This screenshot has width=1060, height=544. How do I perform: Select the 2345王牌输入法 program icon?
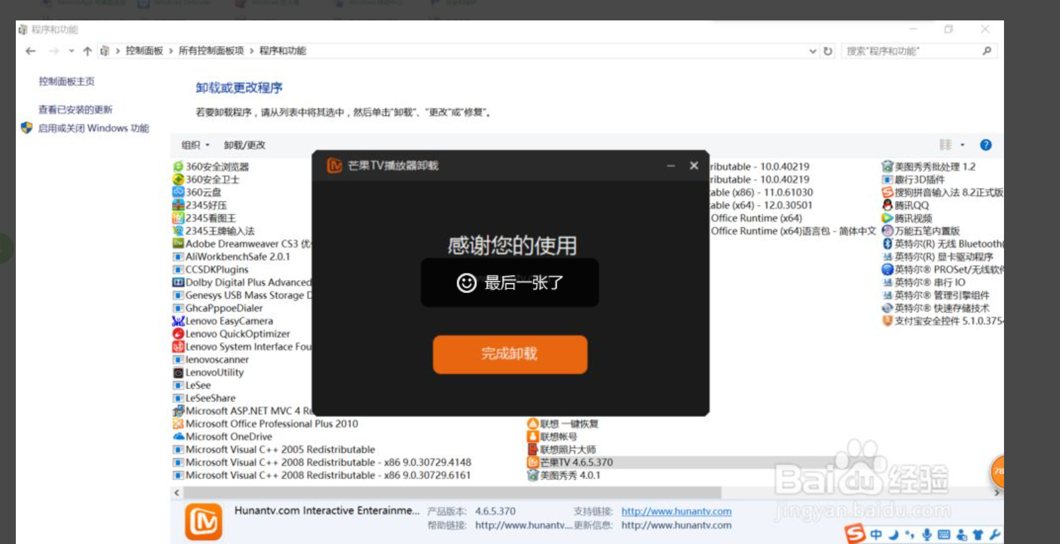(178, 231)
